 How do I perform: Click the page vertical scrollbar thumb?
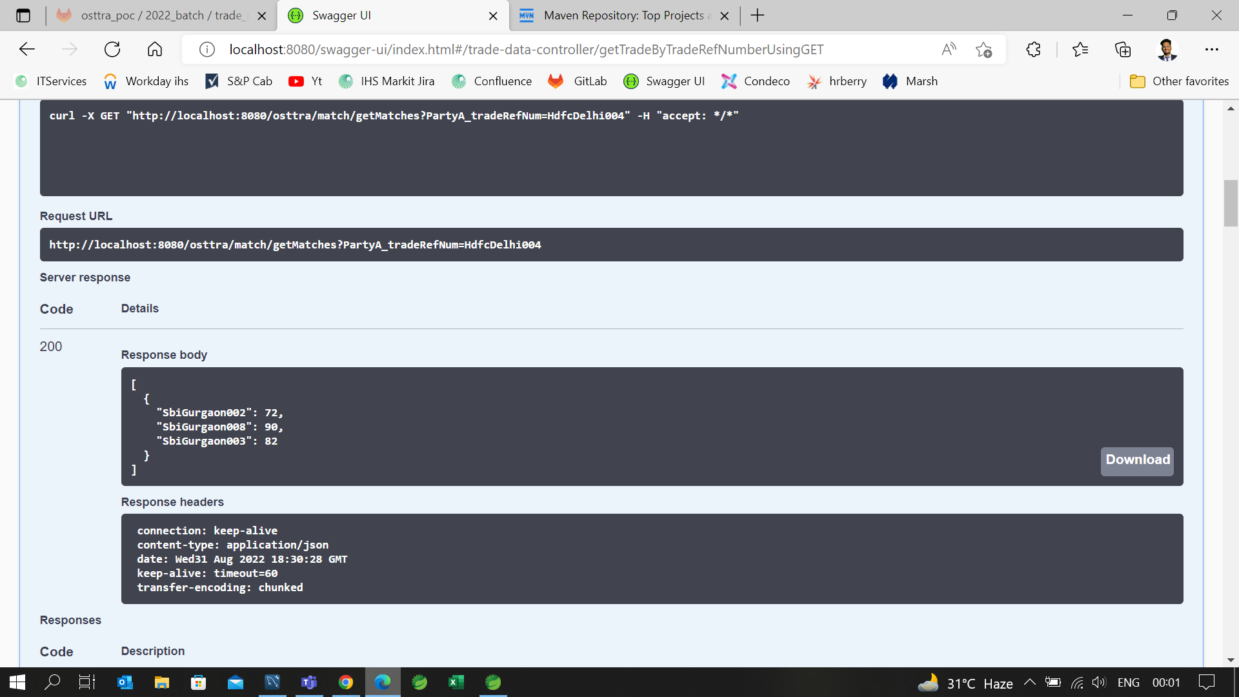pyautogui.click(x=1231, y=203)
